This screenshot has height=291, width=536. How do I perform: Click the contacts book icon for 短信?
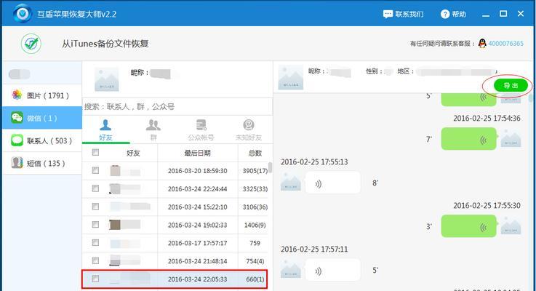(17, 163)
